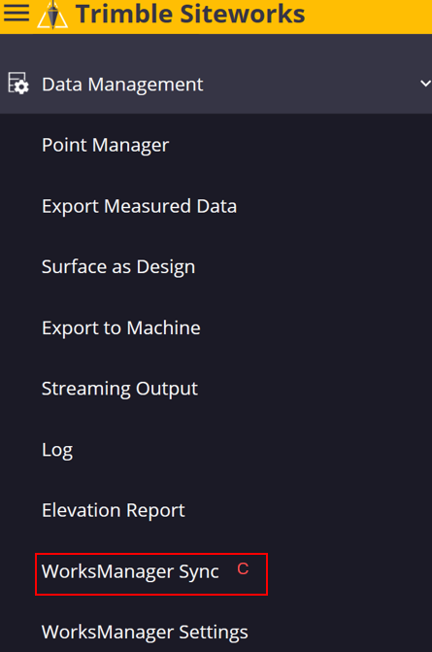Click empty yellow header bar area
Image resolution: width=432 pixels, height=652 pixels.
(370, 17)
